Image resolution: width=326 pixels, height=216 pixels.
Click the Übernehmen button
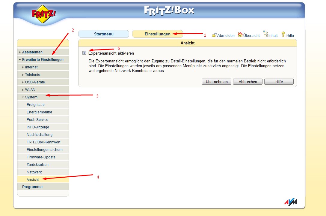[217, 82]
